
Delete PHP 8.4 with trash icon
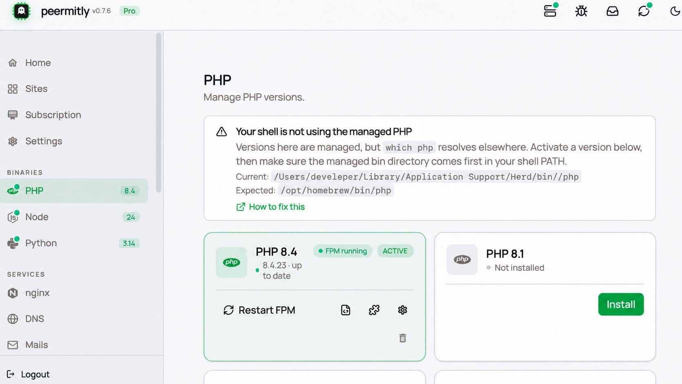coord(403,338)
